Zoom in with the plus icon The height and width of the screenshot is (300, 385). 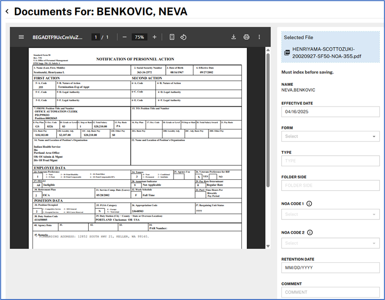(155, 37)
